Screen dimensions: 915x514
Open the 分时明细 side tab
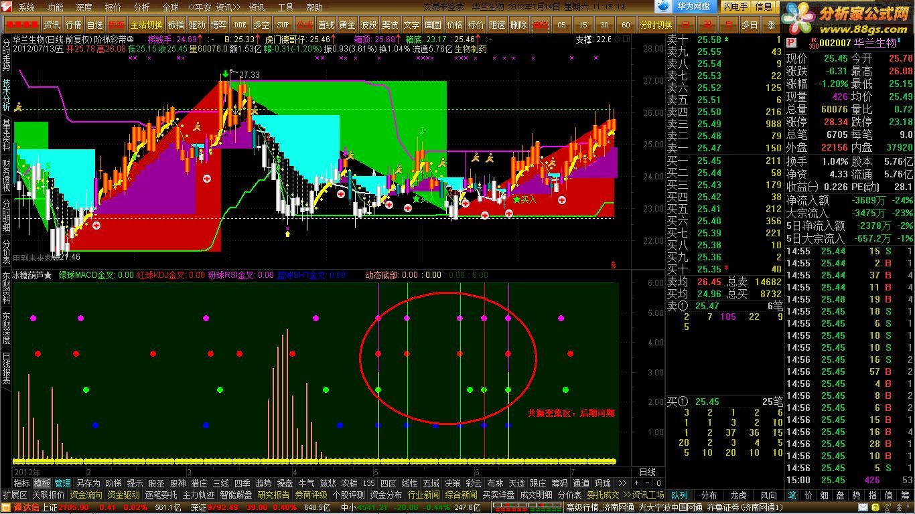pyautogui.click(x=6, y=216)
